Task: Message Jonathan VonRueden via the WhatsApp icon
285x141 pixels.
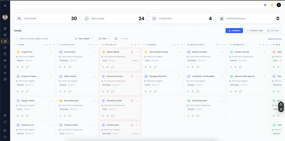Action: coord(198,91)
